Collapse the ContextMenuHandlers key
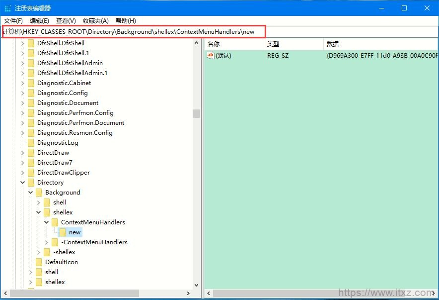 click(x=47, y=222)
